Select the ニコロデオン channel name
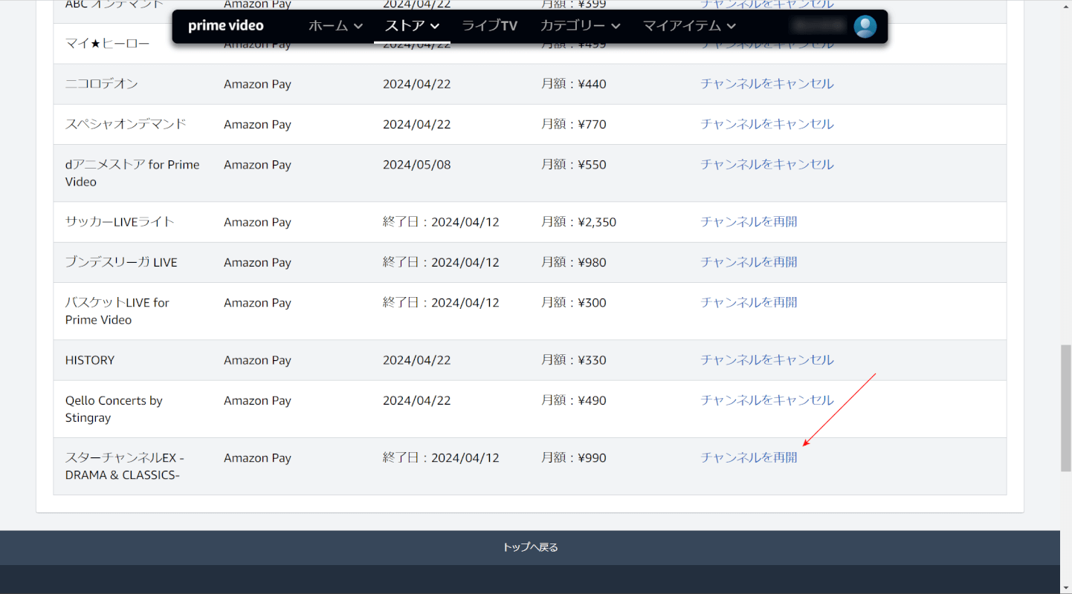Screen dimensions: 1072x594 click(x=102, y=84)
